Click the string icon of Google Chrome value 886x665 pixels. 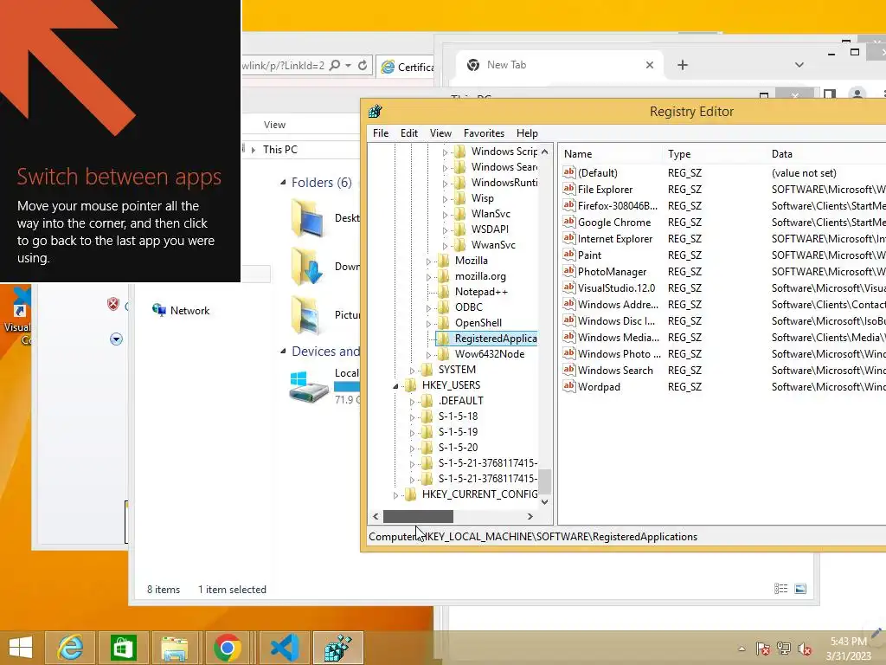569,222
